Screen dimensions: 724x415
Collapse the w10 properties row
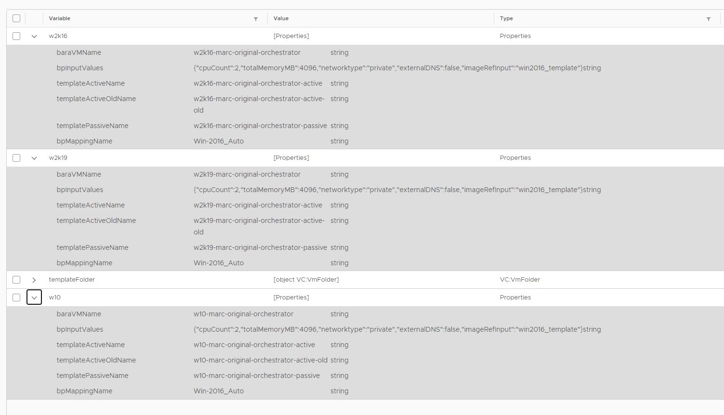coord(34,298)
